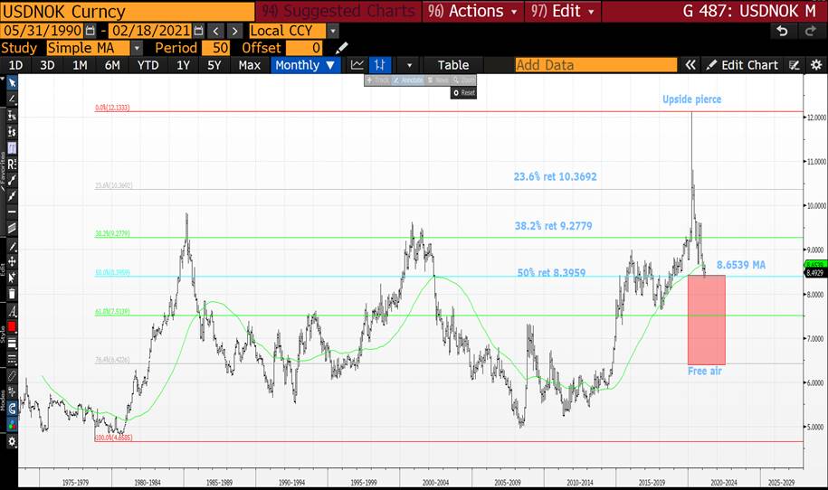This screenshot has height=490, width=828.
Task: Click the Edit Chart button
Action: (742, 65)
